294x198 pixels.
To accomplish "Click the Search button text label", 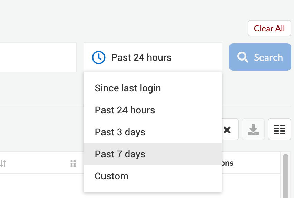I will click(268, 57).
